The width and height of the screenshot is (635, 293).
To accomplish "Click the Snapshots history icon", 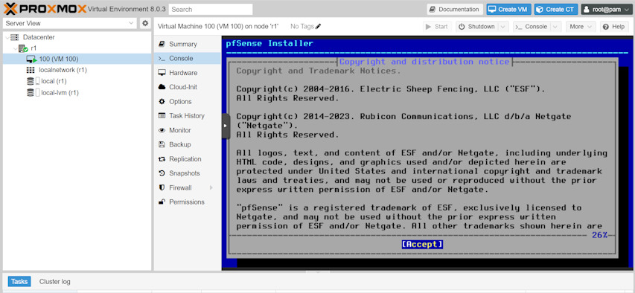I will tap(162, 173).
